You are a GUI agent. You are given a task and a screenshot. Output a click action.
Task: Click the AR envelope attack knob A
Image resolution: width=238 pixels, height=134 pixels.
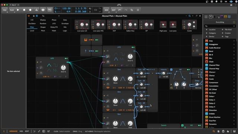point(176,84)
